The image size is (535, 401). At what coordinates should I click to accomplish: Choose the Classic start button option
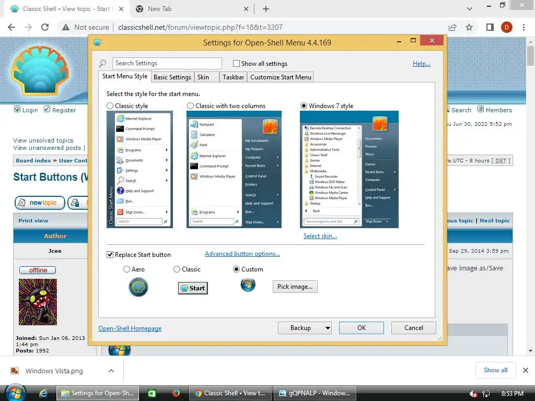(177, 269)
